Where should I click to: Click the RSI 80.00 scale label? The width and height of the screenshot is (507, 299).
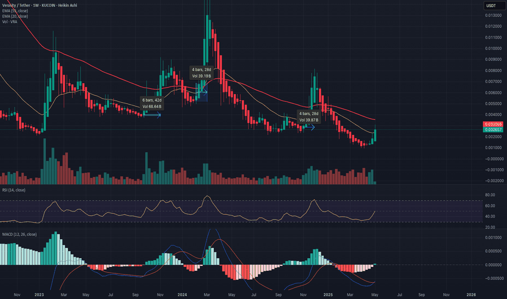pyautogui.click(x=490, y=195)
